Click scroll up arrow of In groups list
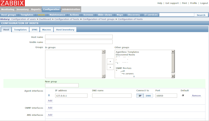Screen dimensions: 209x121 coord(104,52)
